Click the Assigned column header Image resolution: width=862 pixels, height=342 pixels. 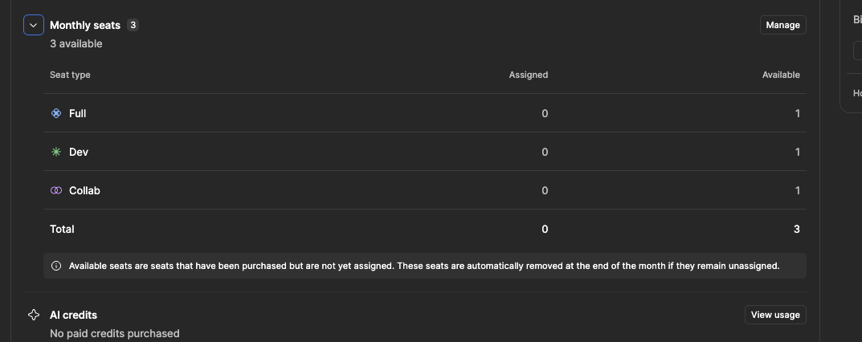529,75
